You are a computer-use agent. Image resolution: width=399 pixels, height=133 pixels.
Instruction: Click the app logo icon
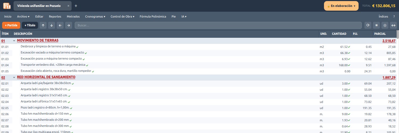[x=7, y=6]
